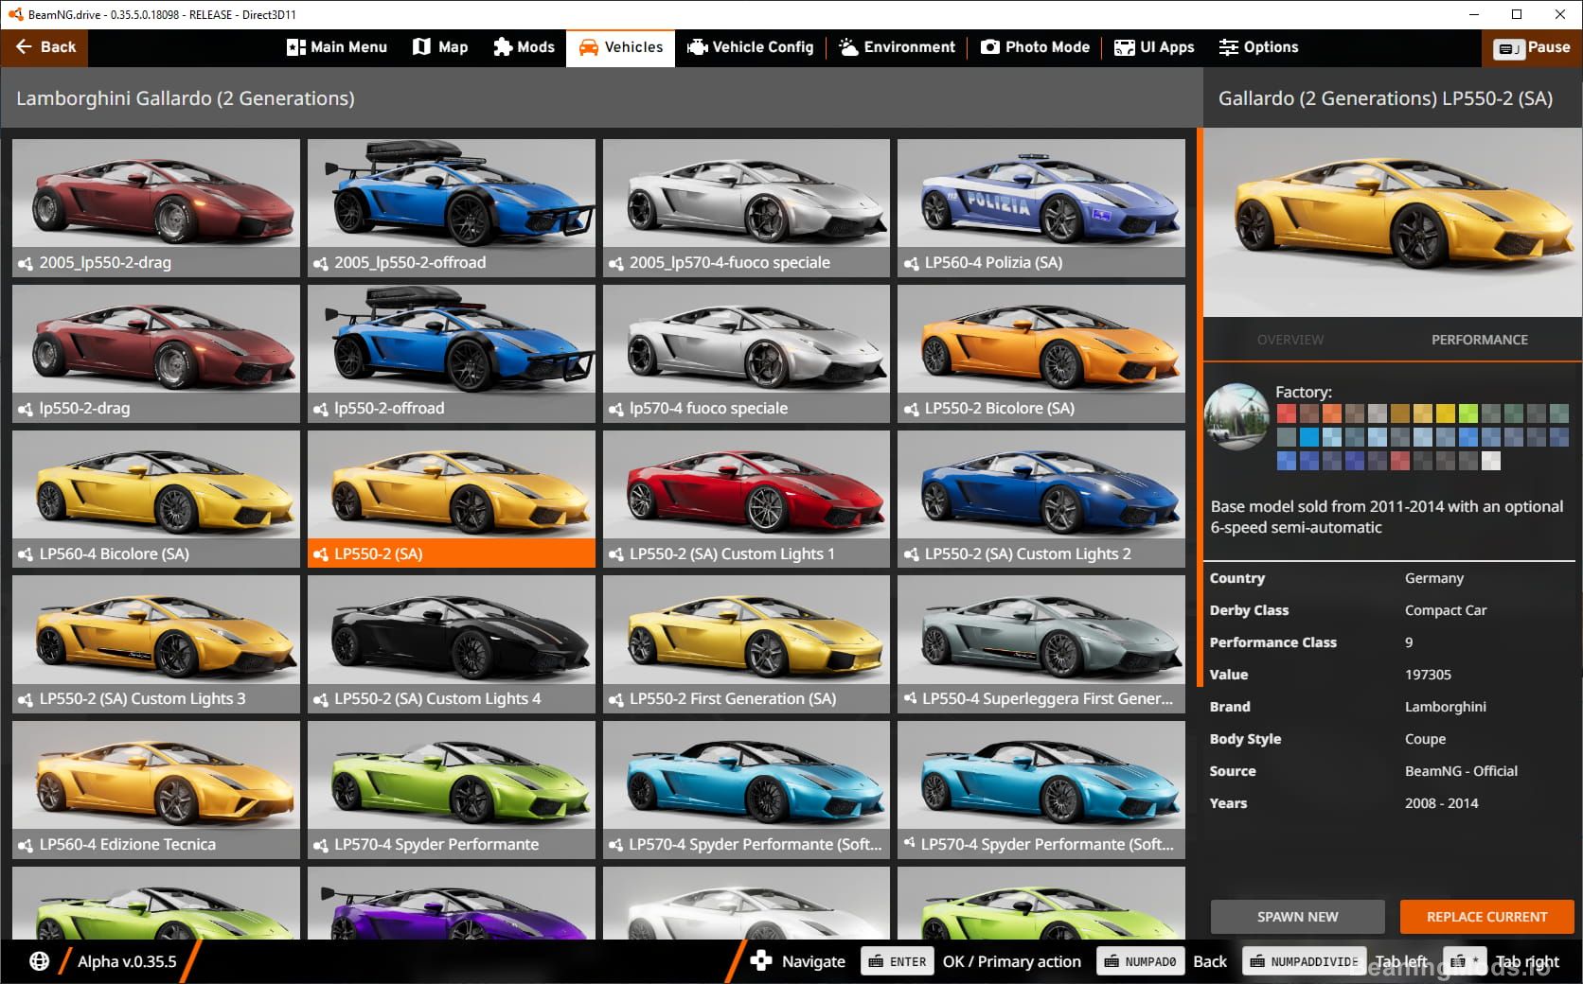Select LP560-4 Edizione Tecnica tile
Image resolution: width=1583 pixels, height=984 pixels.
tap(156, 790)
